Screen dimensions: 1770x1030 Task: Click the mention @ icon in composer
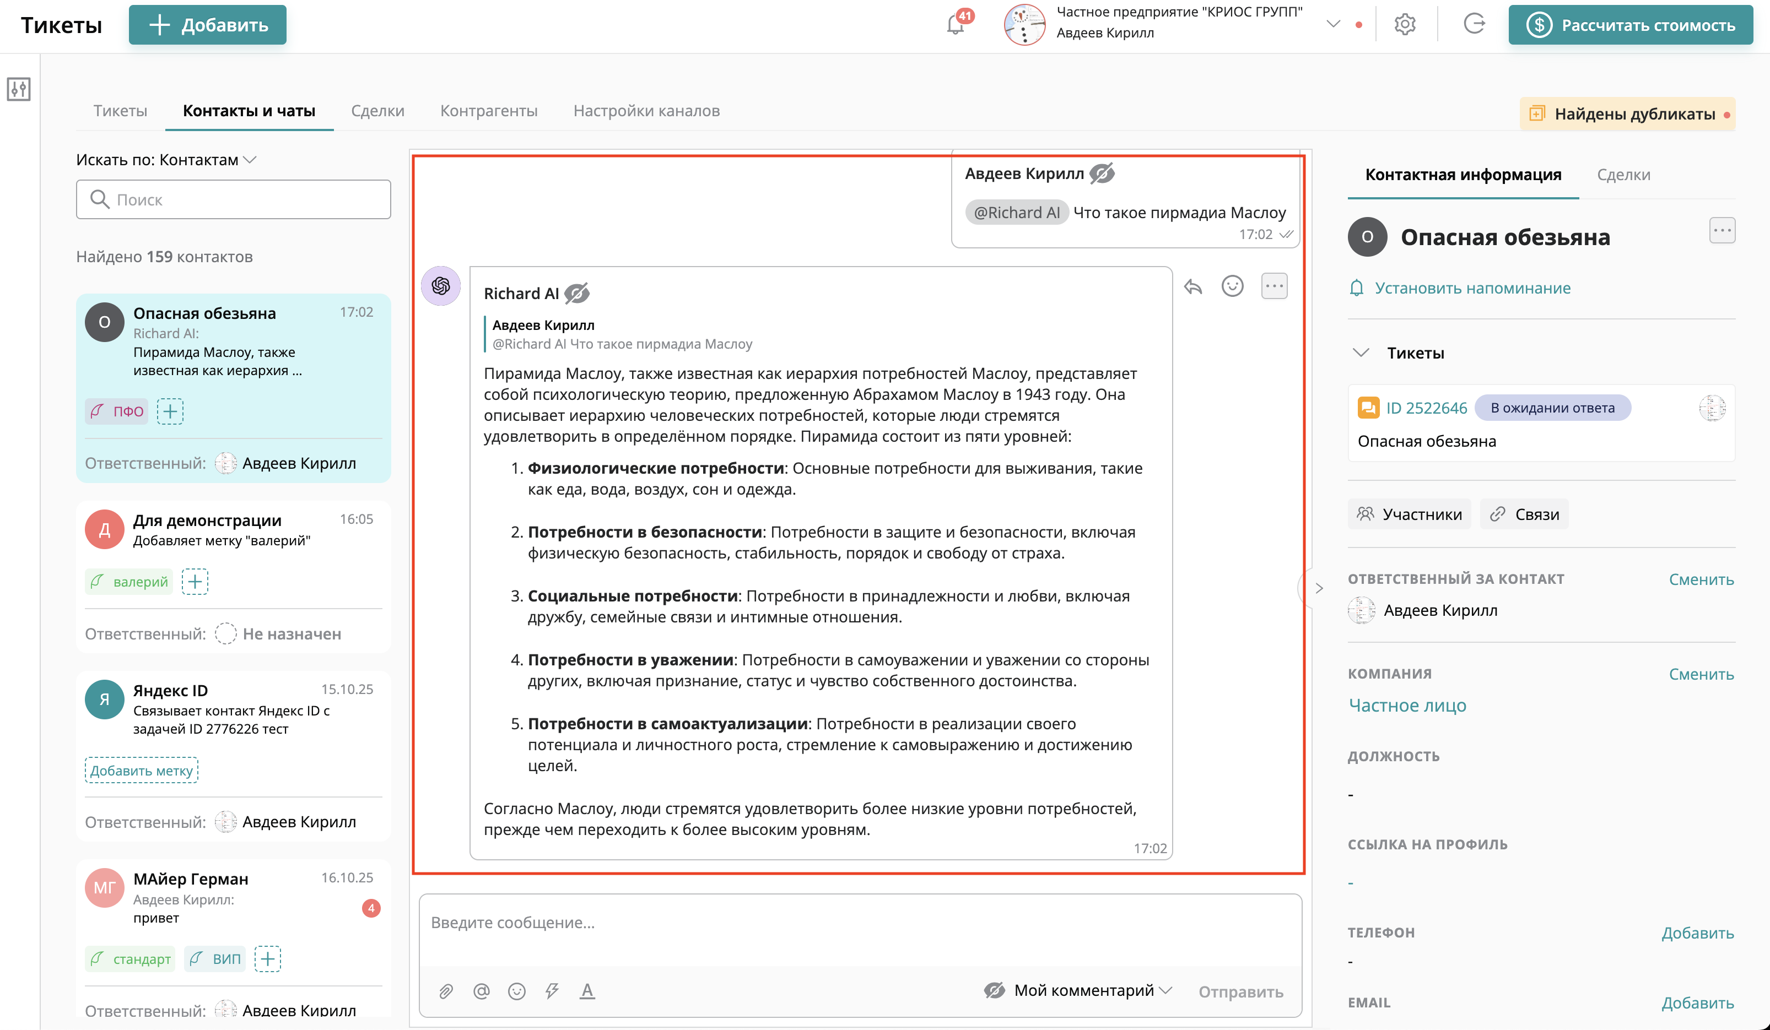(x=481, y=991)
